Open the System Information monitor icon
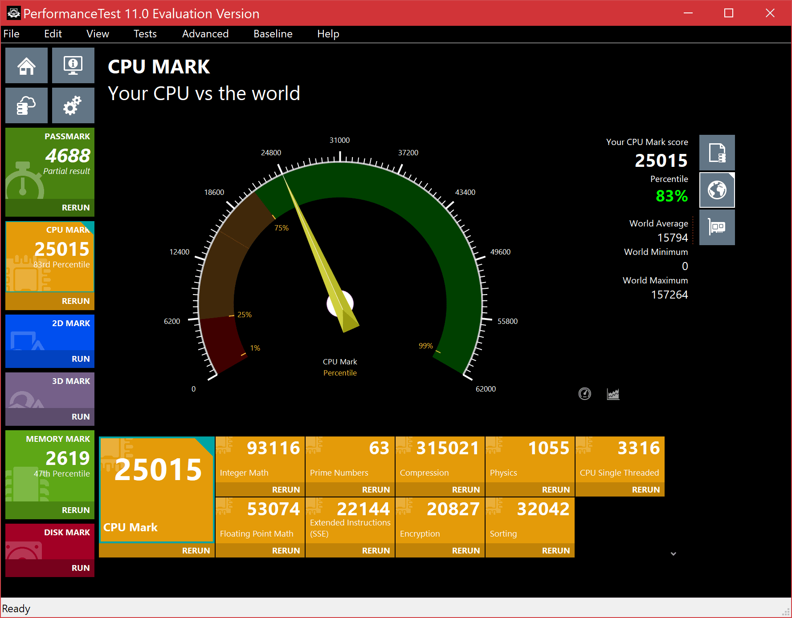The width and height of the screenshot is (792, 618). (73, 65)
